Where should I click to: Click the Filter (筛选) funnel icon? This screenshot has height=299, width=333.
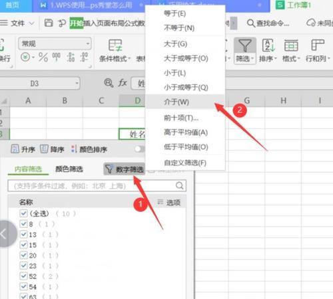click(245, 46)
